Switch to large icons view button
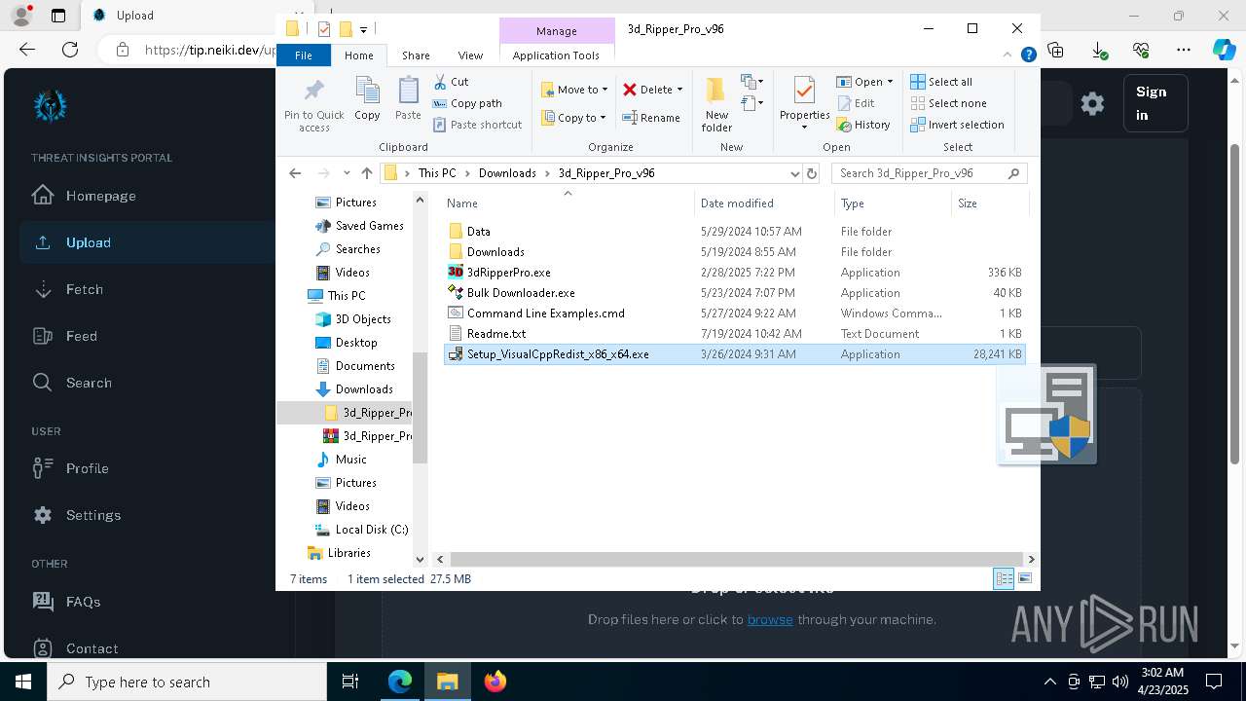 [1025, 579]
